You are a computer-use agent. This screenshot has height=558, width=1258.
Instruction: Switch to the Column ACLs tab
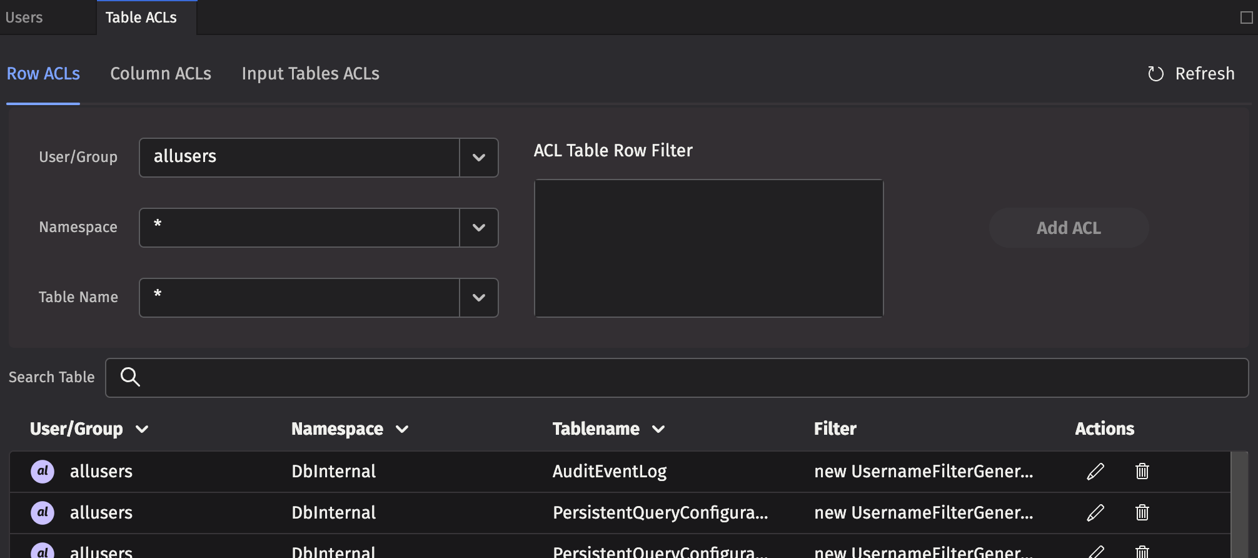coord(161,74)
